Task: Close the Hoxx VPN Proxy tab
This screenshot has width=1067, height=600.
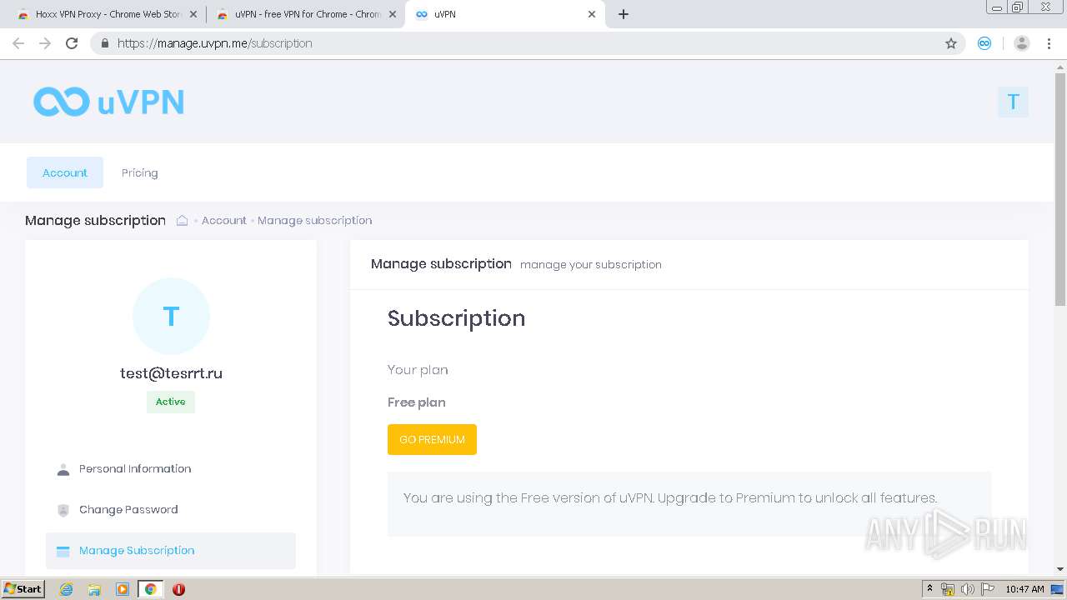Action: pos(193,14)
